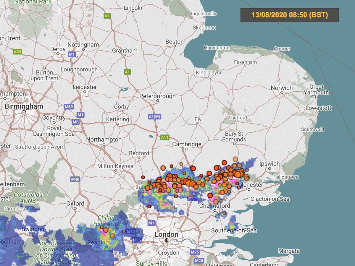Click the London city marker dot

[167, 240]
